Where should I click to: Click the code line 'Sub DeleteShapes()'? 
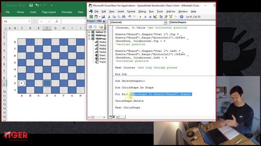coord(130,81)
